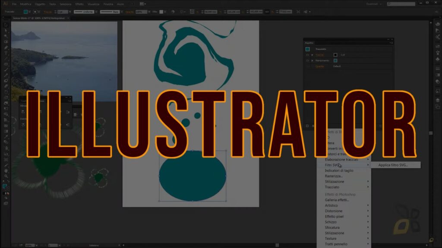Open the Oggetto menu
Viewport: 442px width, 248px height.
40,4
